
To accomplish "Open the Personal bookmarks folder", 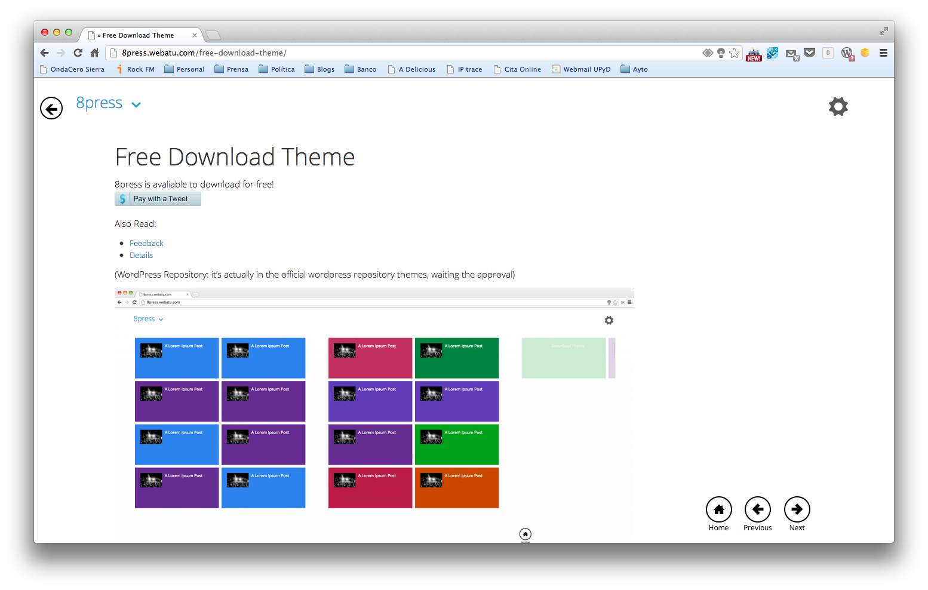I will [x=185, y=69].
